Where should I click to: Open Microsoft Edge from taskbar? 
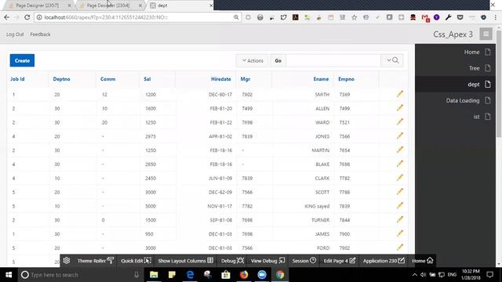[190, 275]
